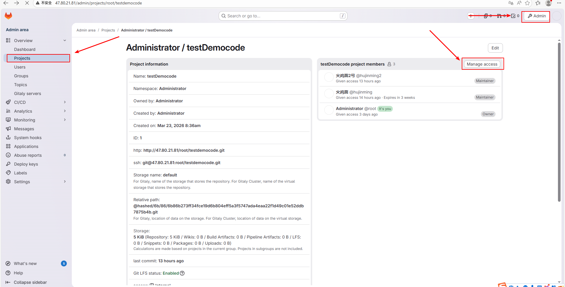Open assigned issues counter icon
The width and height of the screenshot is (565, 287).
[x=488, y=16]
